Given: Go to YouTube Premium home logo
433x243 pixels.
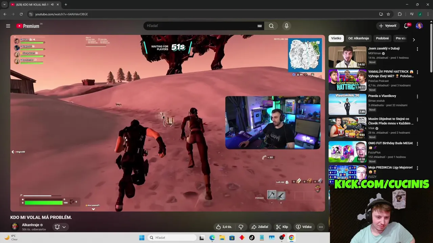Looking at the screenshot, I should coord(28,26).
